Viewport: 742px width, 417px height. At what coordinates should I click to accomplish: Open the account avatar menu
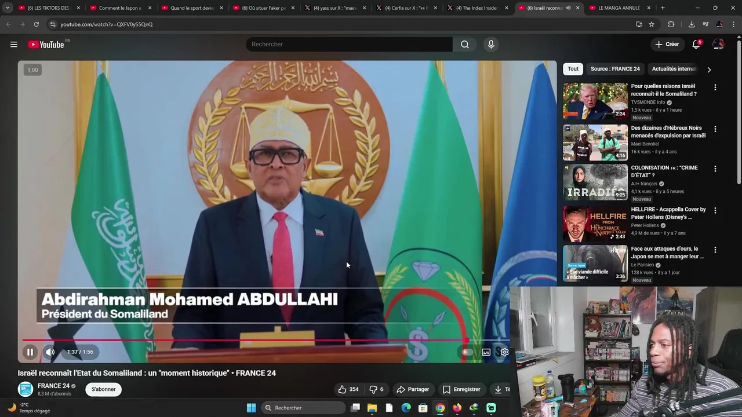[718, 45]
